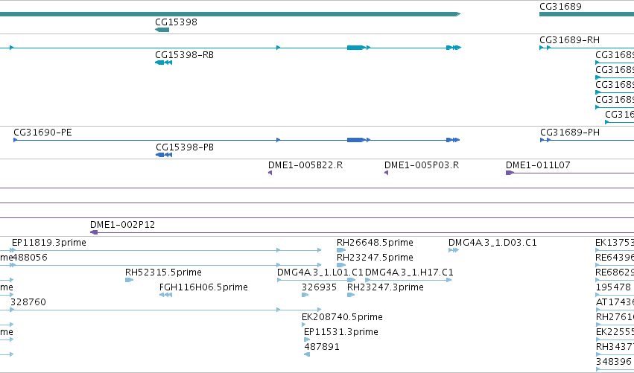634x373 pixels.
Task: Click the EP11819.3prime EST label
Action: [49, 243]
